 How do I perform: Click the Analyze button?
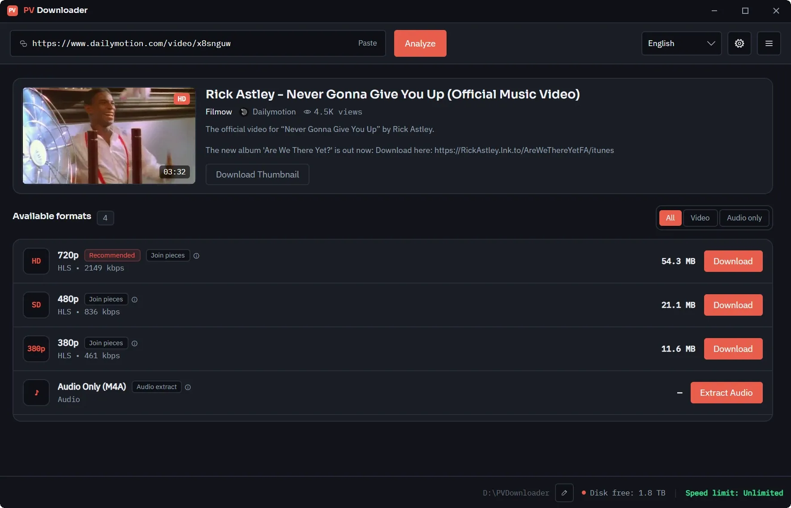click(420, 43)
